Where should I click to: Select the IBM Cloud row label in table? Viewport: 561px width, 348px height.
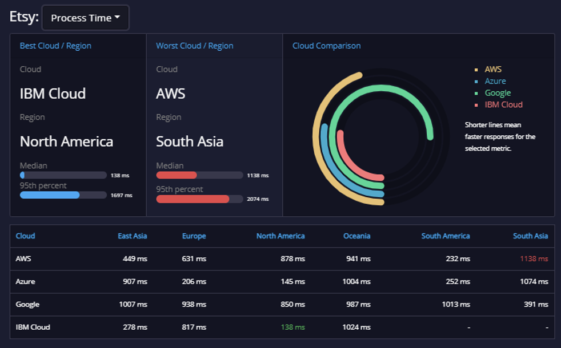point(33,327)
